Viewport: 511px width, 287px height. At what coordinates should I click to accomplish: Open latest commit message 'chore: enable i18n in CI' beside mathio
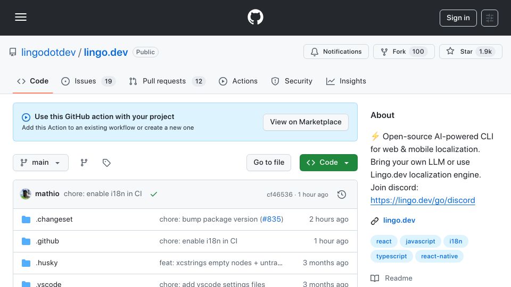pos(103,193)
